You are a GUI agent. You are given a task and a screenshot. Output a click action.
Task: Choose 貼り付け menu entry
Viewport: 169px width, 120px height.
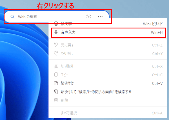[x=108, y=83]
